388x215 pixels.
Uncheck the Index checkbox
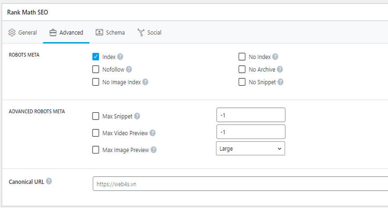[x=96, y=57]
